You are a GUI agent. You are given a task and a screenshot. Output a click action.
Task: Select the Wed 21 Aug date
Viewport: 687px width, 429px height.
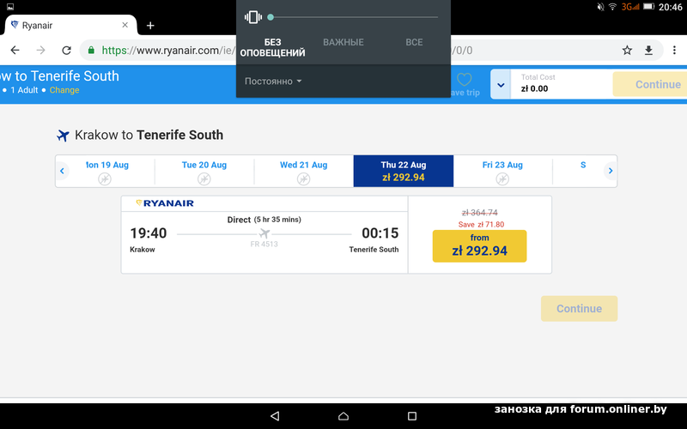304,171
